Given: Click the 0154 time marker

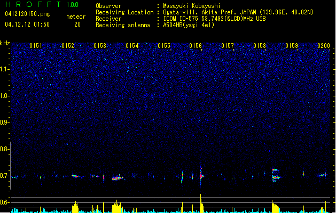Looking at the screenshot, I should [132, 46].
